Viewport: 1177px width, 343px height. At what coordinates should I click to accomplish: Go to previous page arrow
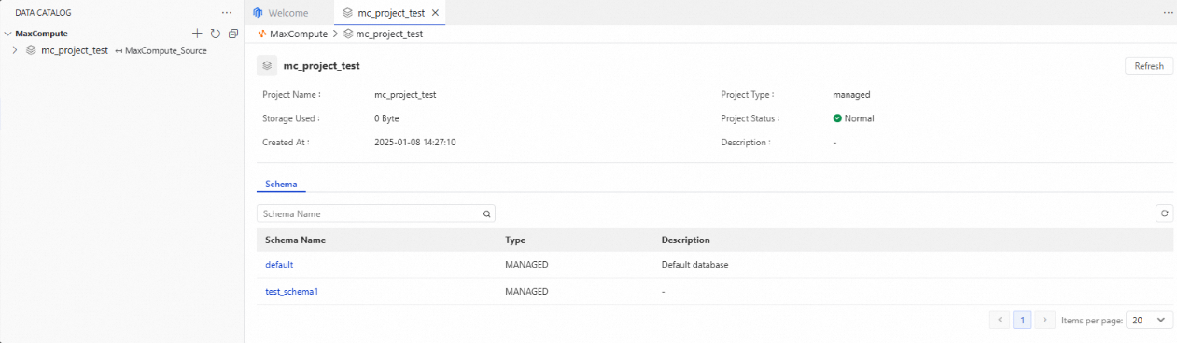[1000, 320]
